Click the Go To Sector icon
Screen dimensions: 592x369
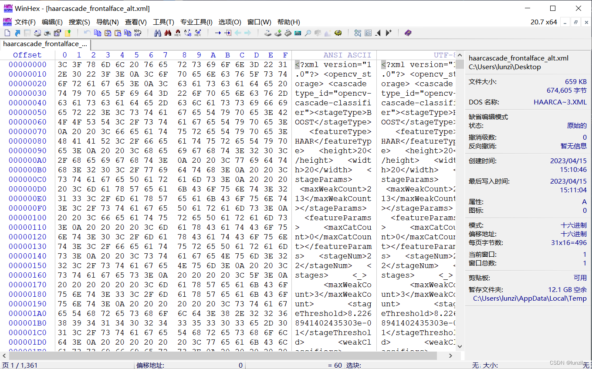[228, 33]
